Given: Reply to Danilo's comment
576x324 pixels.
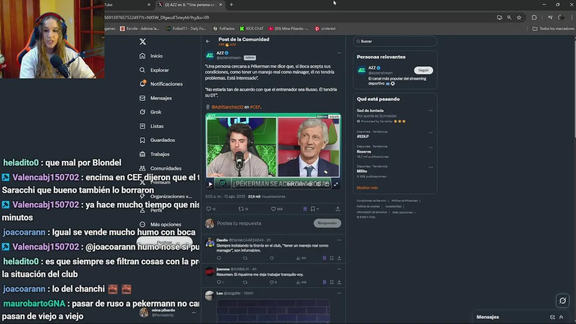Looking at the screenshot, I should click(x=219, y=258).
